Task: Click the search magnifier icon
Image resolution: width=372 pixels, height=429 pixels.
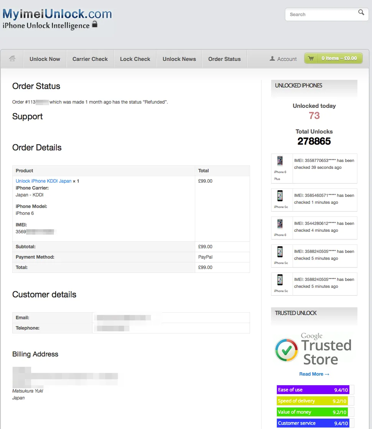Action: (x=361, y=13)
